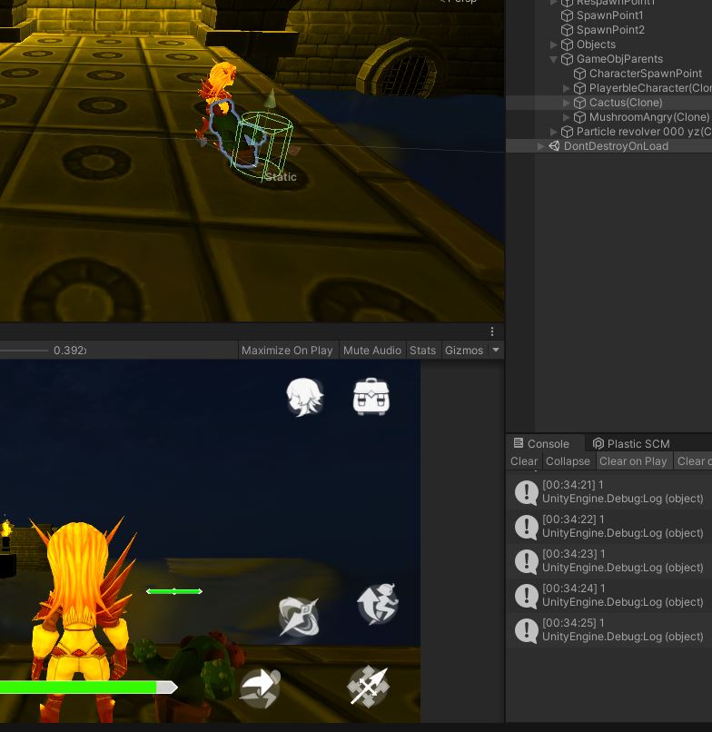Toggle Maximize On Play
Screen dimensions: 712x732
[287, 351]
